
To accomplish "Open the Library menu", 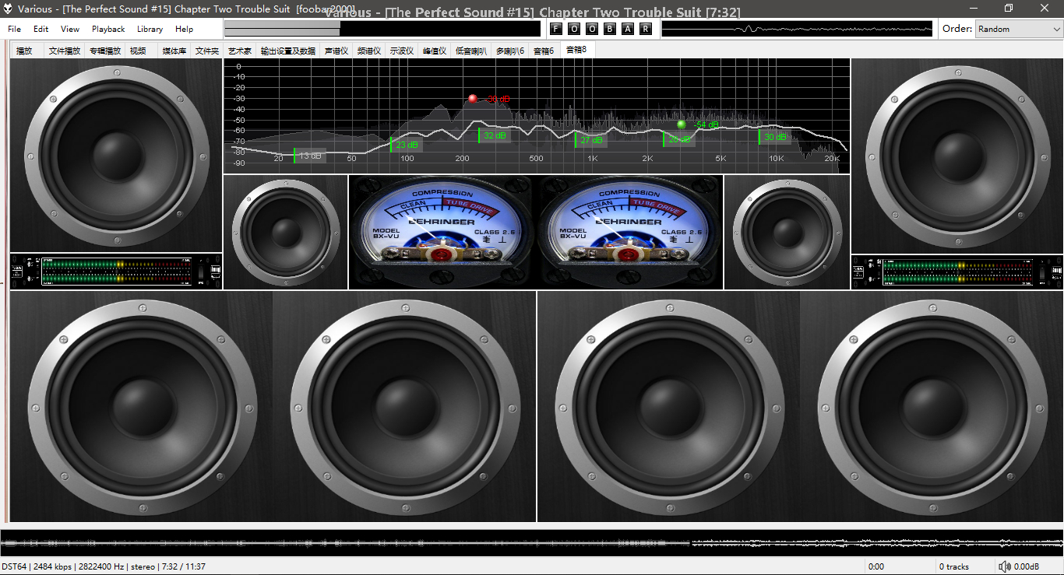I will [150, 29].
